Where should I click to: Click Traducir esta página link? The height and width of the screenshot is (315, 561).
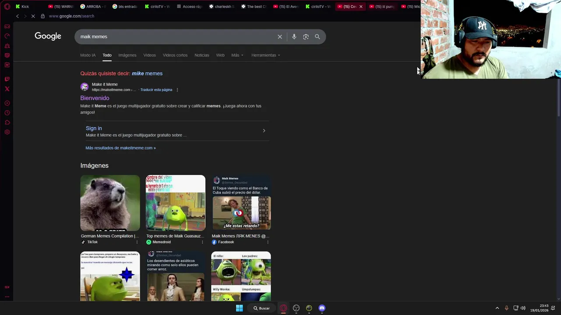pyautogui.click(x=156, y=90)
